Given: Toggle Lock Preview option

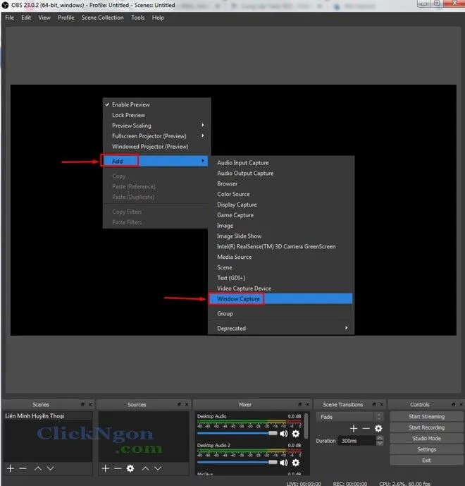Looking at the screenshot, I should pyautogui.click(x=156, y=115).
